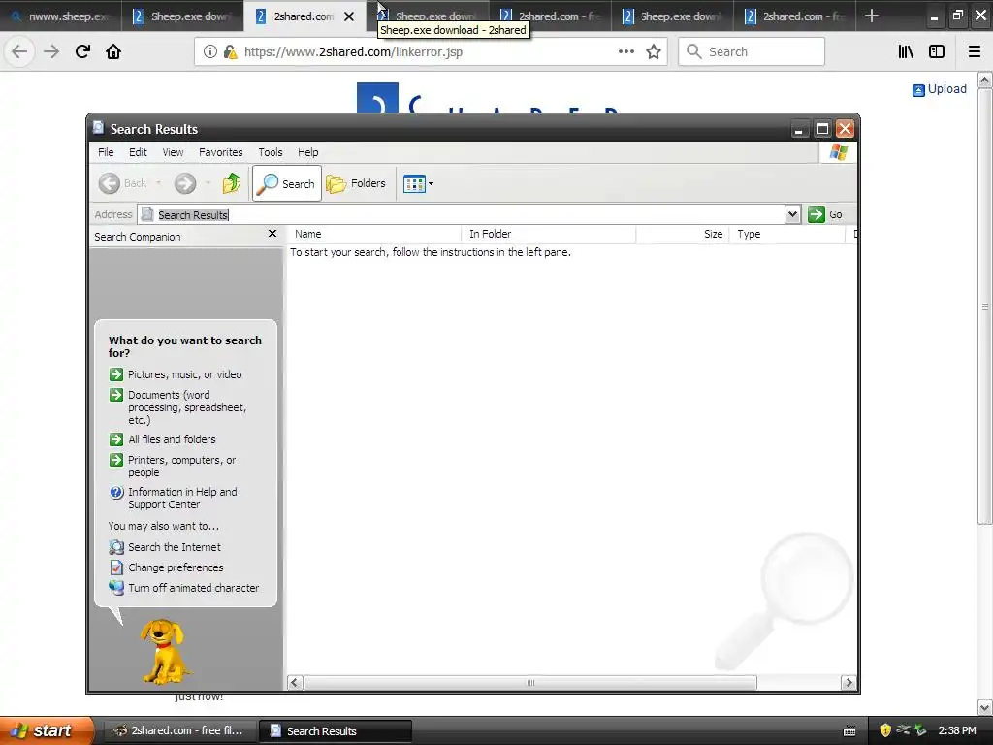Sort by Name column header
The width and height of the screenshot is (993, 745).
[374, 234]
